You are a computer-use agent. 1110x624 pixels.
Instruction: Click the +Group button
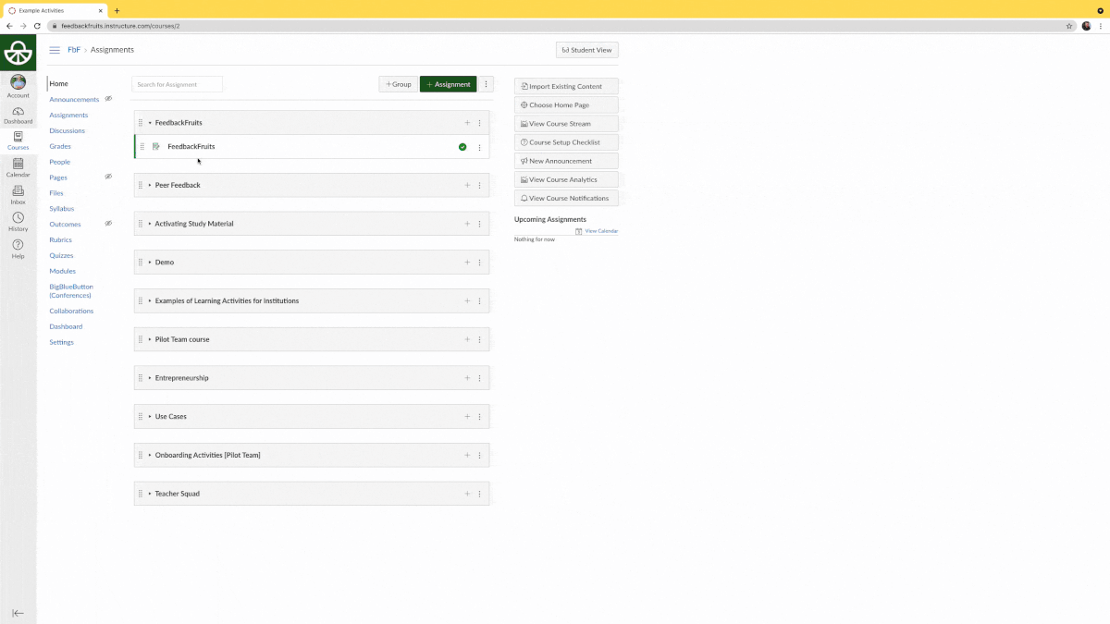[399, 84]
